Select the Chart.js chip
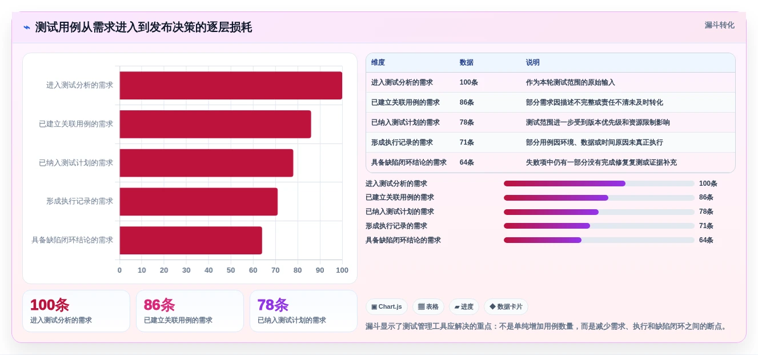 click(x=387, y=306)
